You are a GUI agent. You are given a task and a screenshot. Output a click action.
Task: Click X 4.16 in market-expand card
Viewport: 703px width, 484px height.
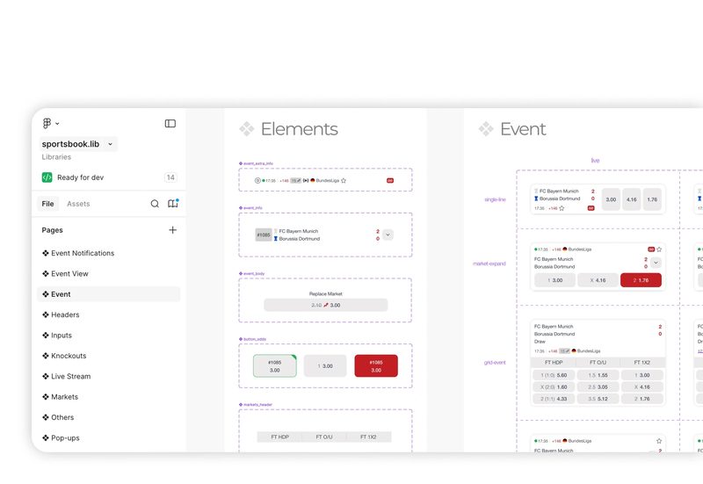598,280
